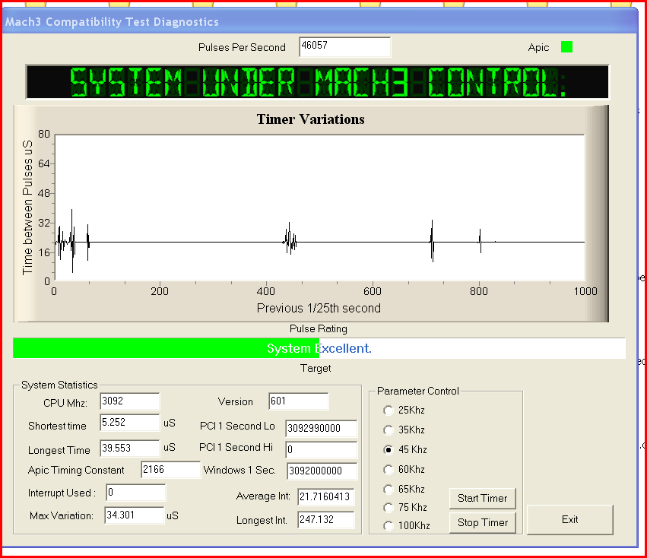Click the CPU Mhz value field
Image resolution: width=647 pixels, height=558 pixels.
(x=129, y=401)
